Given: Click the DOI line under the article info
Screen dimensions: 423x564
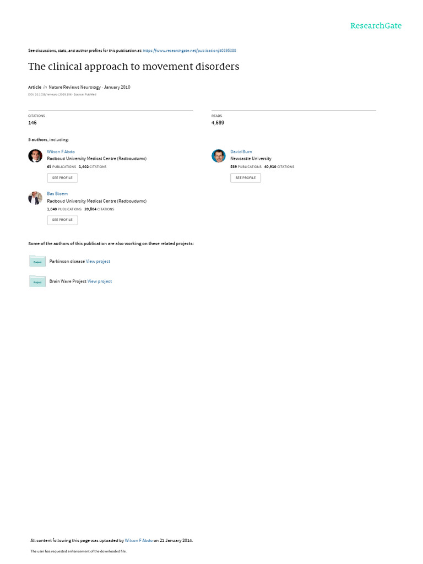Looking at the screenshot, I should [x=62, y=95].
